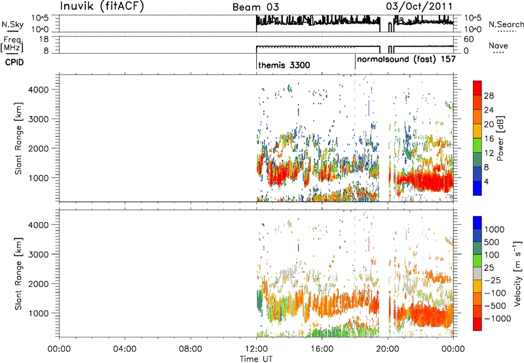This screenshot has height=363, width=524.
Task: Click the "Freq. [MHz]" label
Action: point(12,44)
